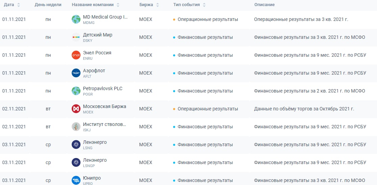Click description 'Финансовые результаты за 2 кв. 2021 г. по МСФО'
This screenshot has width=377, height=185.
309,91
